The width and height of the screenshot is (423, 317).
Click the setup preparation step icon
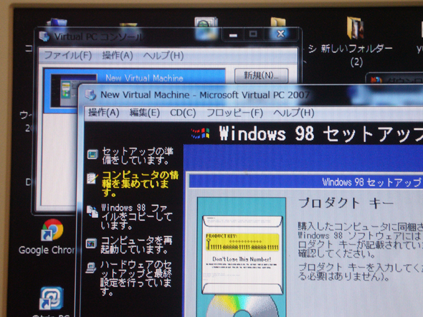click(93, 154)
